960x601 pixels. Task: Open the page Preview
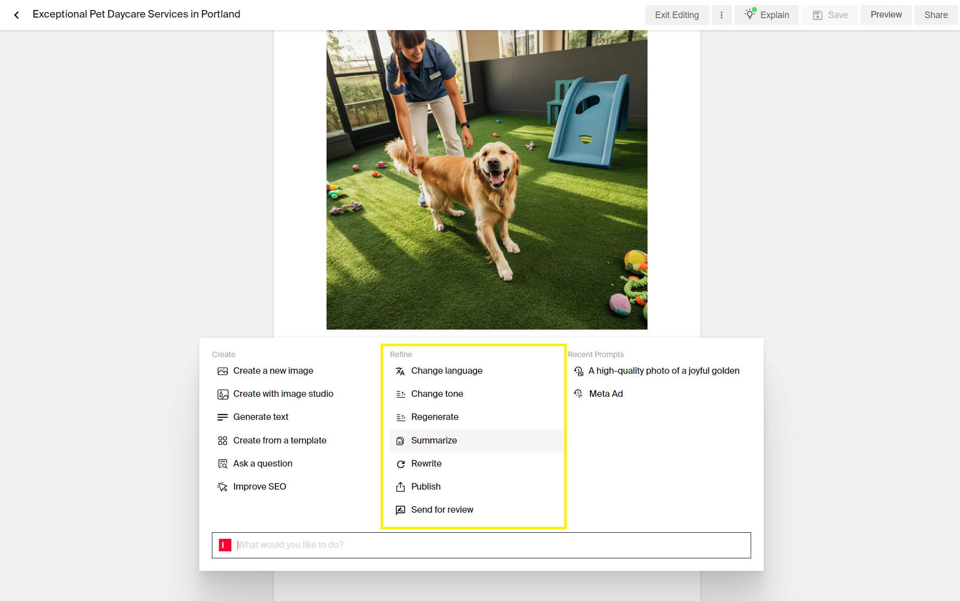(x=885, y=15)
